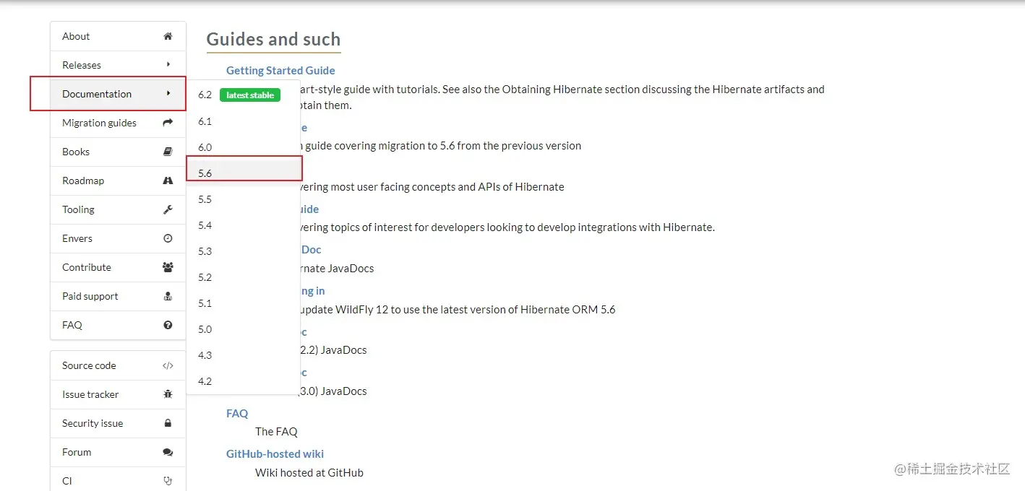Open the Source code sidebar item
Screen dimensions: 1025x491
(118, 365)
